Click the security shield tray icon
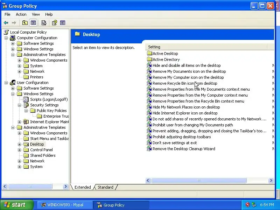The width and height of the screenshot is (280, 210). (247, 205)
